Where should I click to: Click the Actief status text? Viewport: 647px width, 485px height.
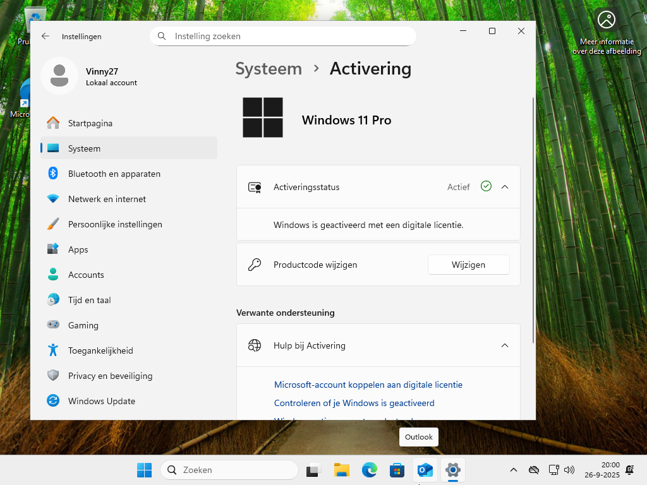[459, 187]
